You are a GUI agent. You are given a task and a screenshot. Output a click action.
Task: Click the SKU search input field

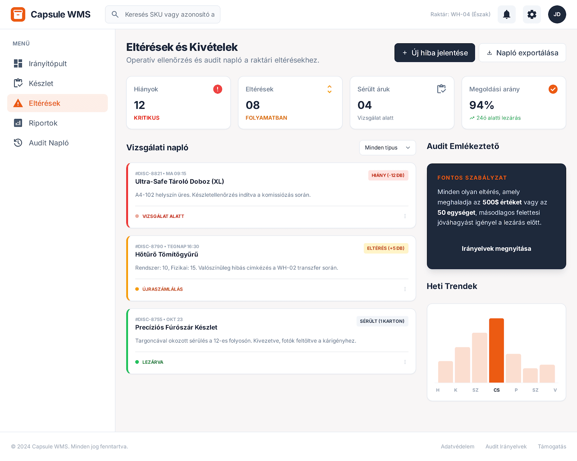click(169, 14)
